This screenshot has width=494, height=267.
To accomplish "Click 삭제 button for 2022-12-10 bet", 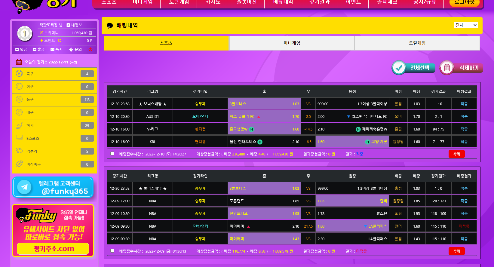I will pyautogui.click(x=456, y=154).
